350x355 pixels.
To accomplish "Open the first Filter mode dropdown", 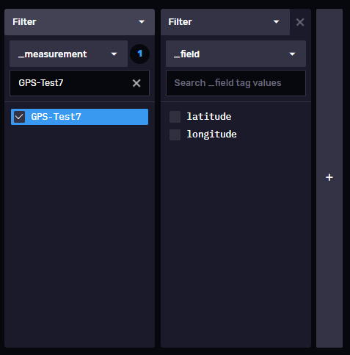I will [79, 22].
